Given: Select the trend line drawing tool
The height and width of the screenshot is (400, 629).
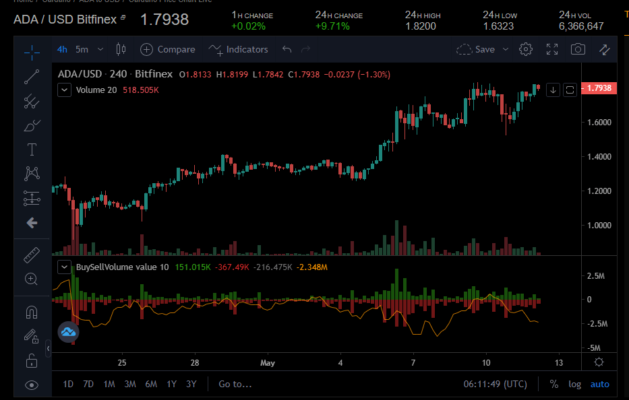Looking at the screenshot, I should click(32, 77).
